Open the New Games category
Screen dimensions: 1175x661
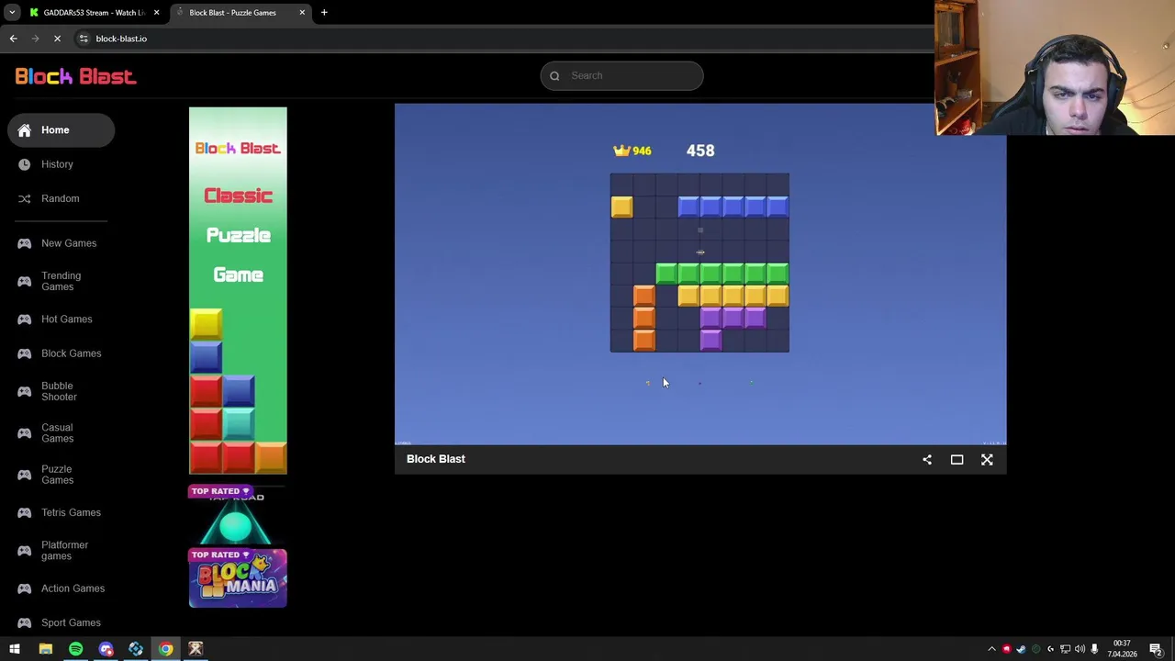[68, 243]
